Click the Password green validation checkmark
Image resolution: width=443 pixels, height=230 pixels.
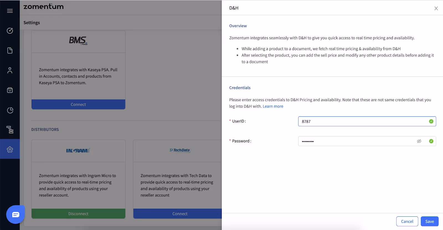(431, 141)
